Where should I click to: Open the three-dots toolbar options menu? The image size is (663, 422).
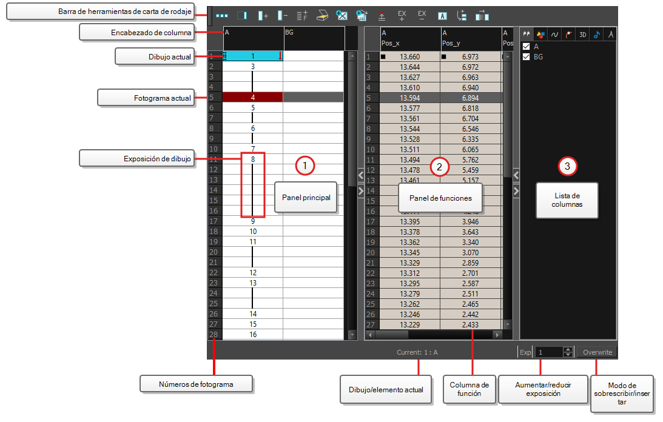point(222,16)
